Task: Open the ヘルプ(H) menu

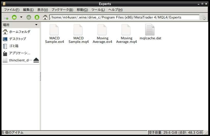Action: click(115, 10)
